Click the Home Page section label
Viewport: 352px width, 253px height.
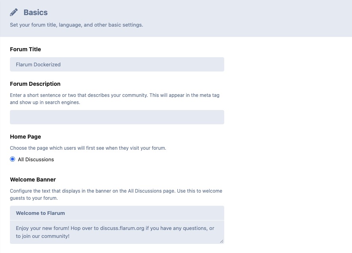coord(25,137)
